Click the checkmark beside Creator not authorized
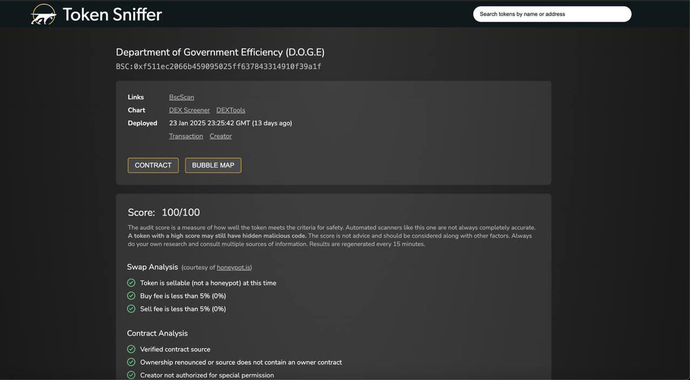 131,375
